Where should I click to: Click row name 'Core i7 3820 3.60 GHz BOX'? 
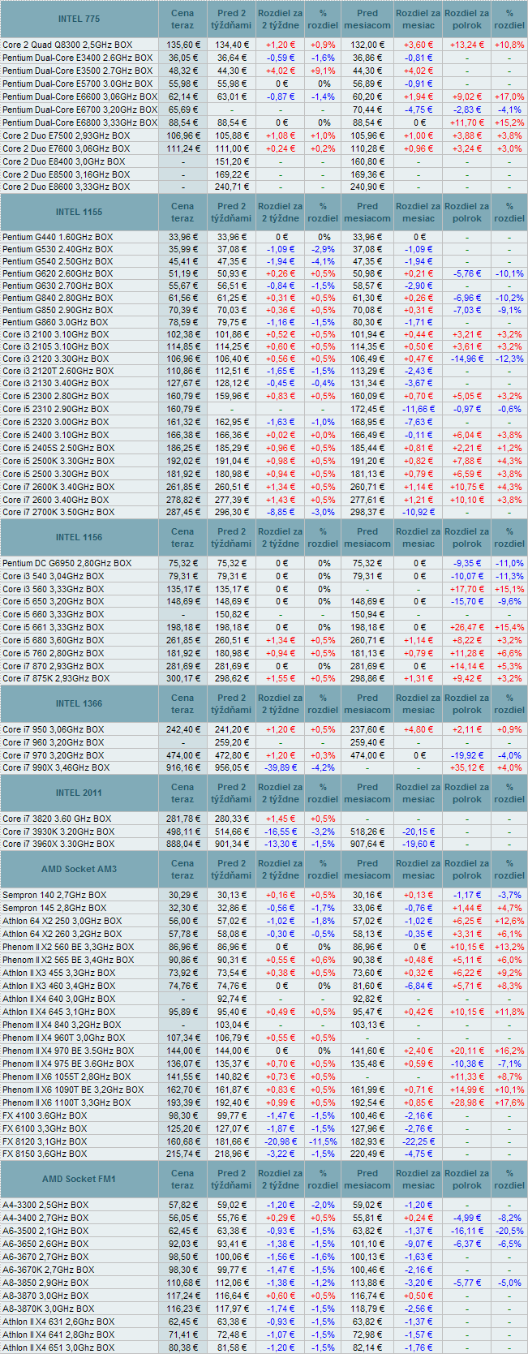pyautogui.click(x=57, y=819)
